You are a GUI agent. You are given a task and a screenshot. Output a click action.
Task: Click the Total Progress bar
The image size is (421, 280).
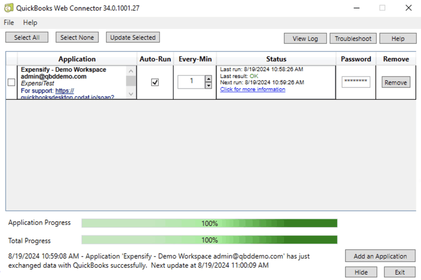pyautogui.click(x=209, y=240)
